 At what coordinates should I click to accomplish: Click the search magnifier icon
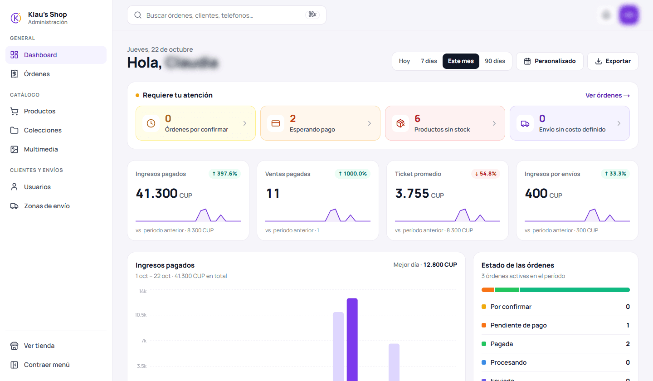click(x=138, y=15)
